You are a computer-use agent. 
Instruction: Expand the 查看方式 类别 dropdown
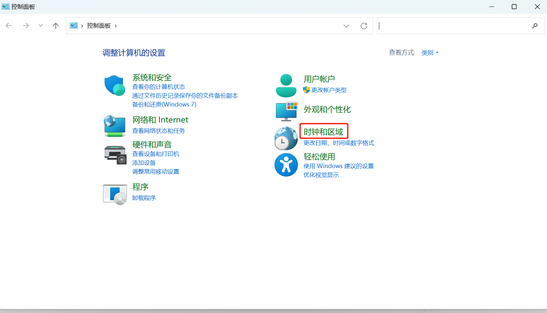click(430, 52)
